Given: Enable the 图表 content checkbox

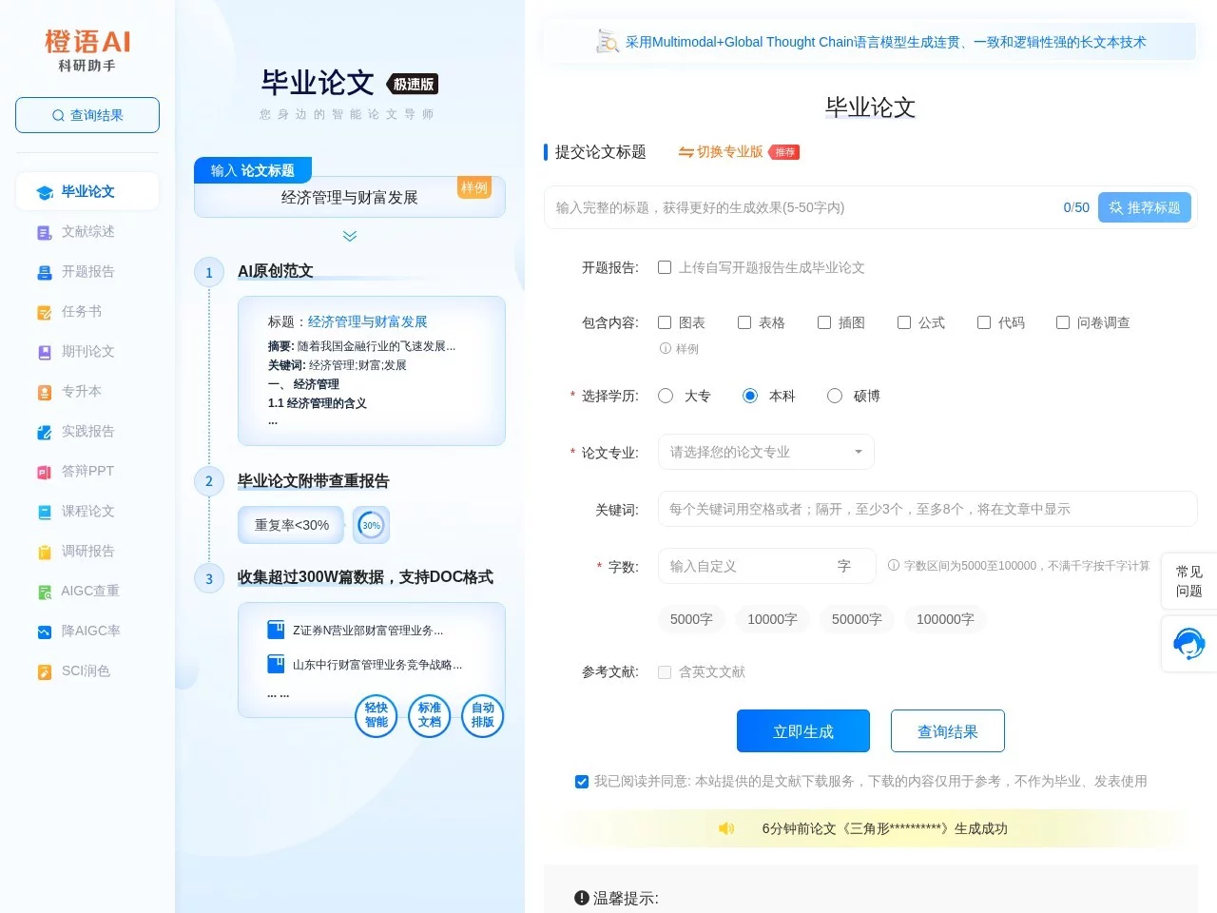Looking at the screenshot, I should click(x=665, y=322).
